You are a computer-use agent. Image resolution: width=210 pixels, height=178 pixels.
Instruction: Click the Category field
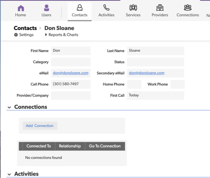click(71, 62)
